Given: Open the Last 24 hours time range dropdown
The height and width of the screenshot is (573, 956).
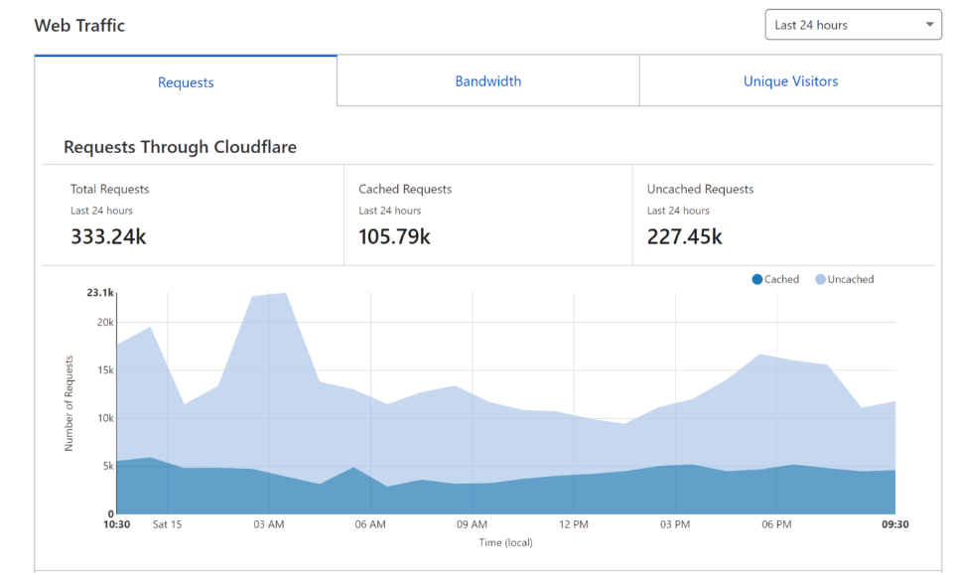Looking at the screenshot, I should (x=853, y=25).
